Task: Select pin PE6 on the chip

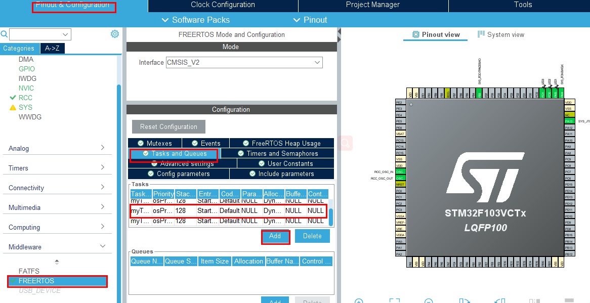Action: click(400, 127)
